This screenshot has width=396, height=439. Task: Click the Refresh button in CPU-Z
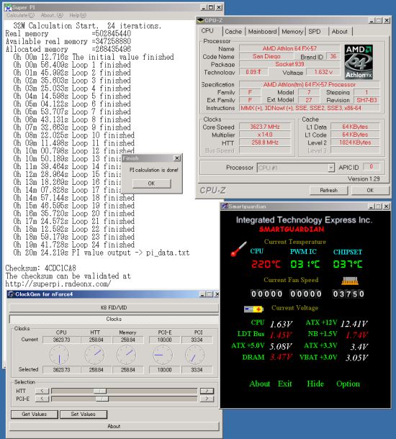pyautogui.click(x=329, y=191)
